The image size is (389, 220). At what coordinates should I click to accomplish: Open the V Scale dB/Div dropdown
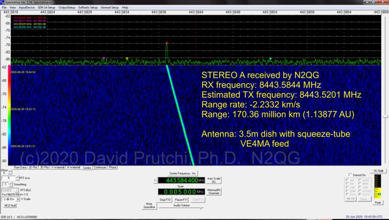(11, 199)
